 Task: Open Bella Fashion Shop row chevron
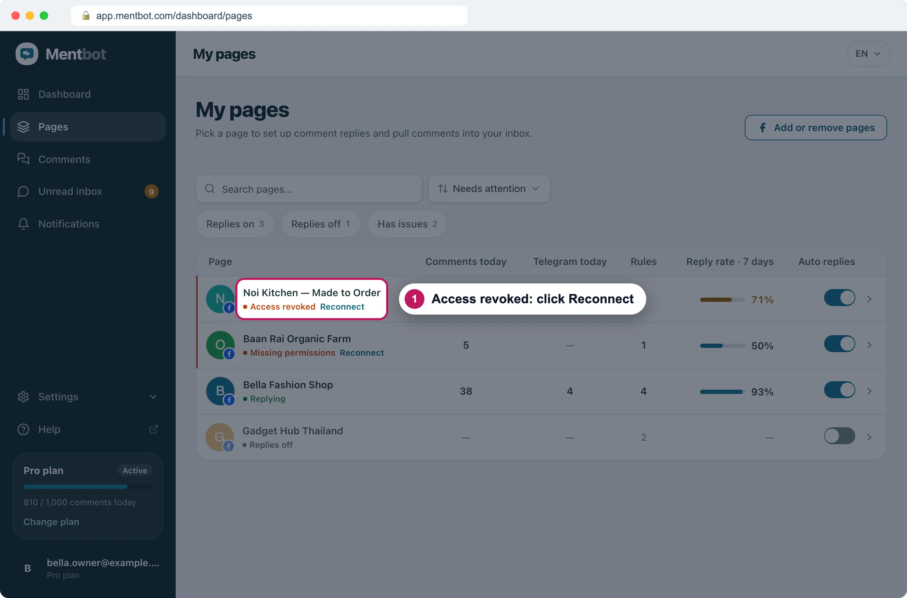869,391
